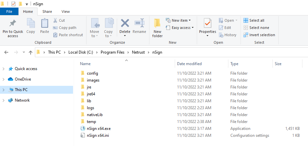
Task: Expand the OneDrive tree node
Action: 3,79
